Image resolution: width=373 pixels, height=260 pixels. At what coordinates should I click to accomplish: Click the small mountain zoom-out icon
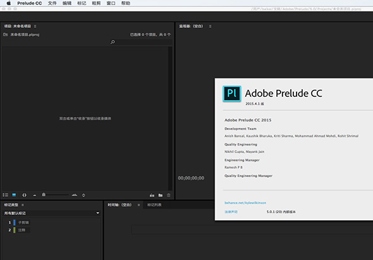(x=35, y=195)
